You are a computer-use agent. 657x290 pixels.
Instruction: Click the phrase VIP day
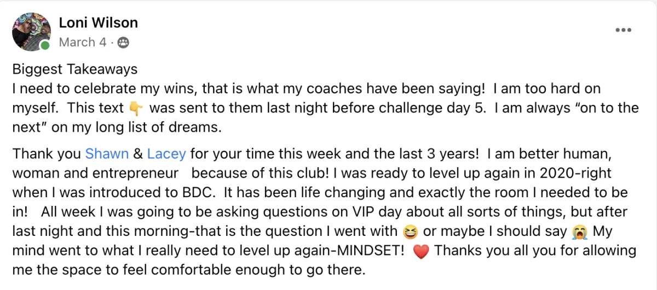(359, 212)
